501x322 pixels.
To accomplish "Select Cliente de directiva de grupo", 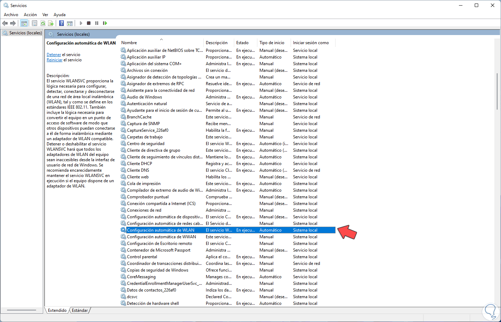I will click(x=228, y=150).
